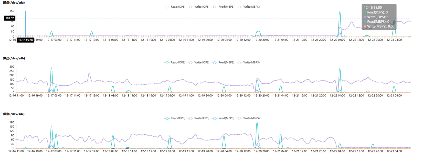
Task: Toggle Read(MBPS) legend in /dev/sda chart
Action: coord(223,7)
